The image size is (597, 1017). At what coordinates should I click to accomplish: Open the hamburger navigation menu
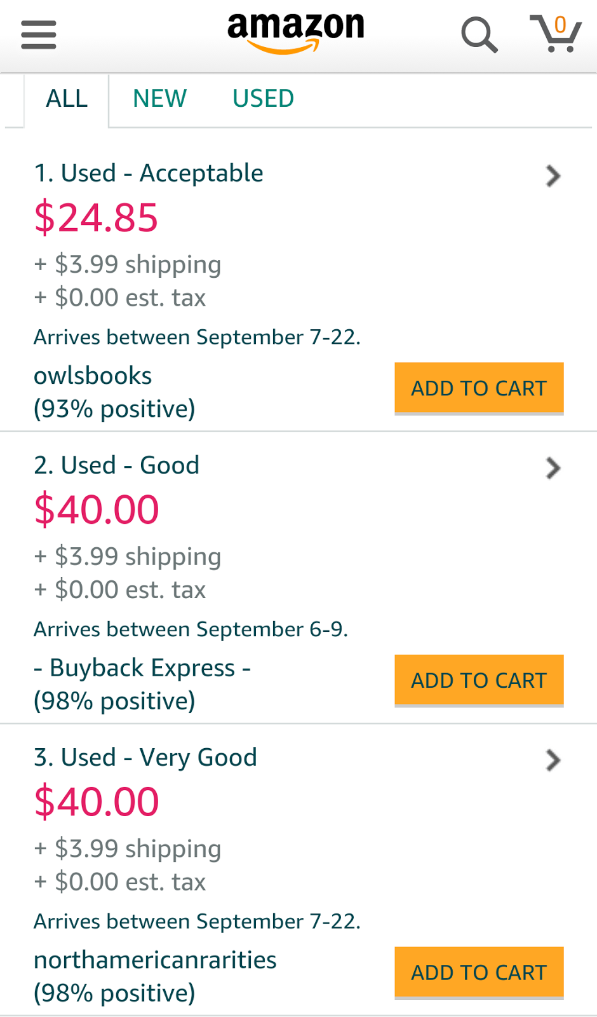(x=39, y=34)
